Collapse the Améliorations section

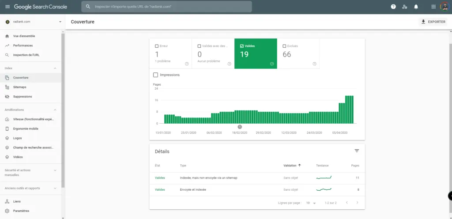pyautogui.click(x=55, y=110)
